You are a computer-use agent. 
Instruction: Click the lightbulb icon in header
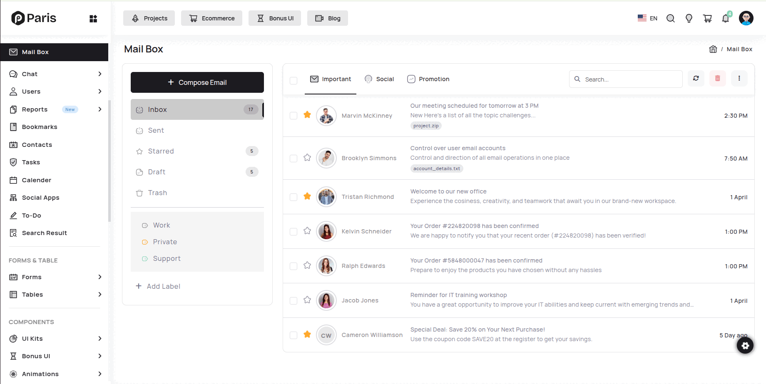pyautogui.click(x=689, y=18)
